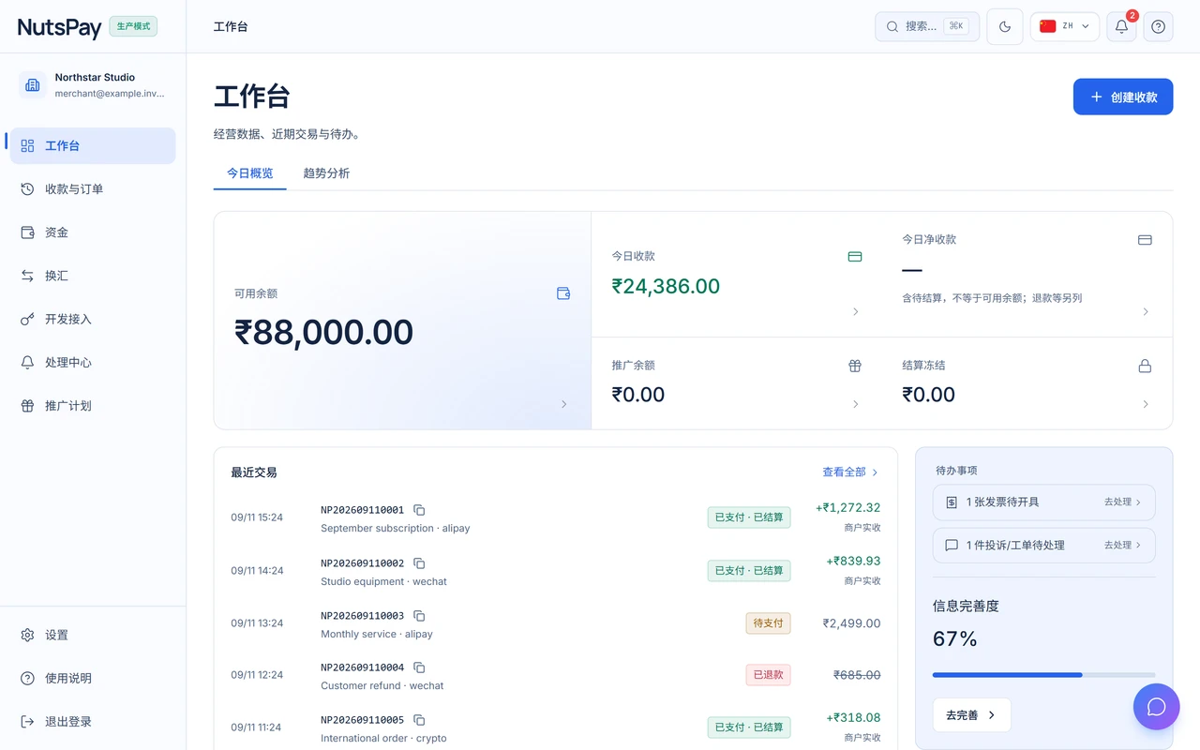Viewport: 1200px width, 750px height.
Task: Click the wallet icon beside 可用余额
Action: 563,293
